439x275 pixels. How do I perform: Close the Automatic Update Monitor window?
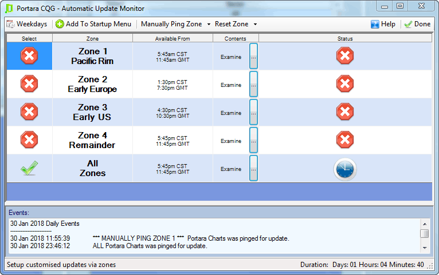422,6
